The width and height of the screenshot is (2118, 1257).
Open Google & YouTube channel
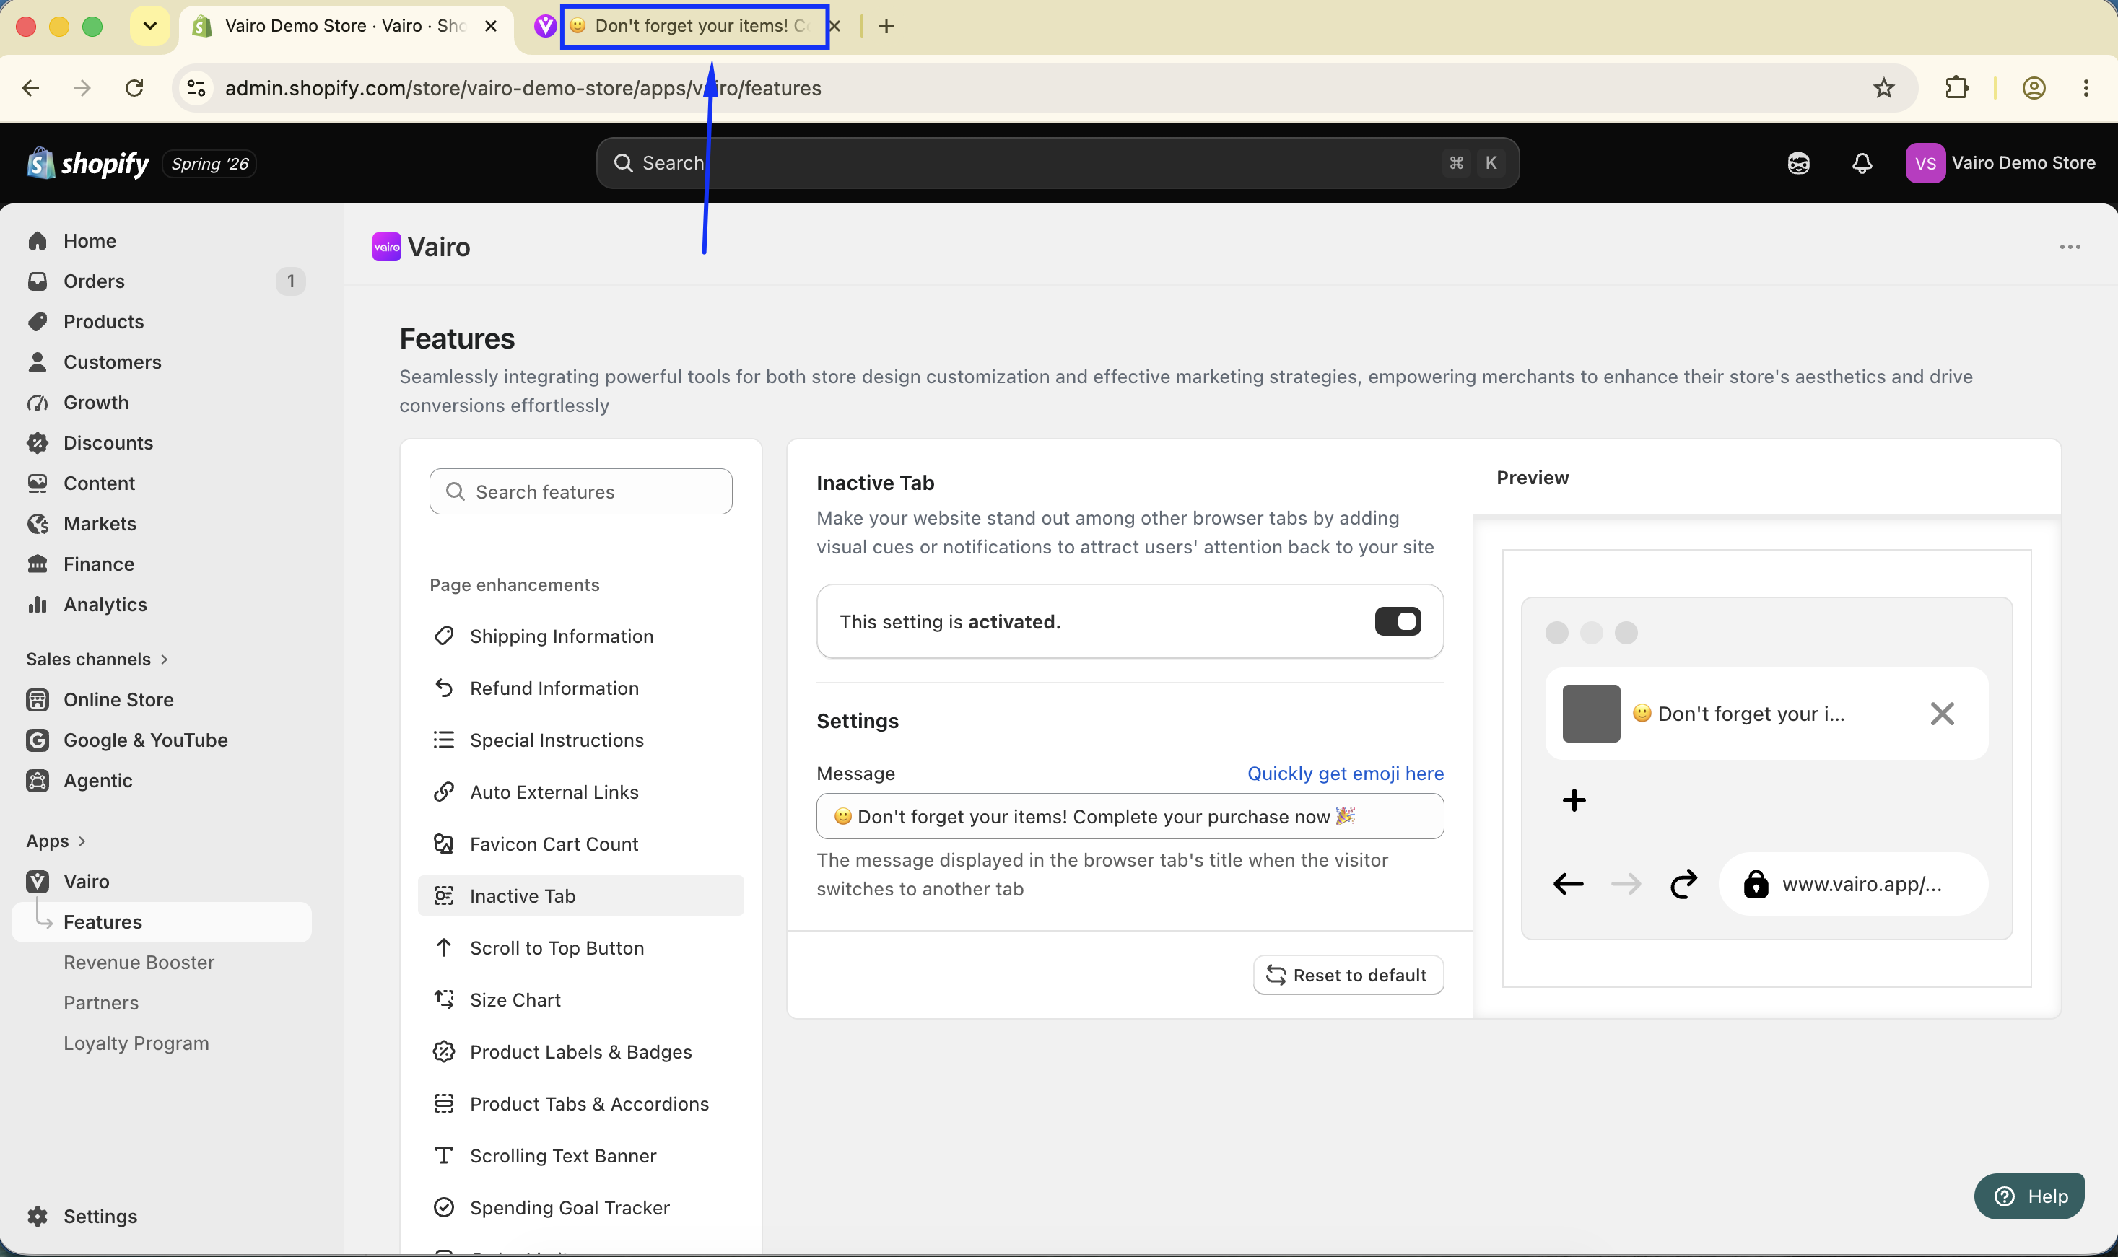coord(161,740)
